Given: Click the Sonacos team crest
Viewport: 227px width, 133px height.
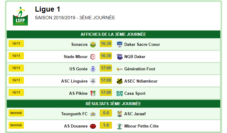Looking at the screenshot, I should pos(93,45).
